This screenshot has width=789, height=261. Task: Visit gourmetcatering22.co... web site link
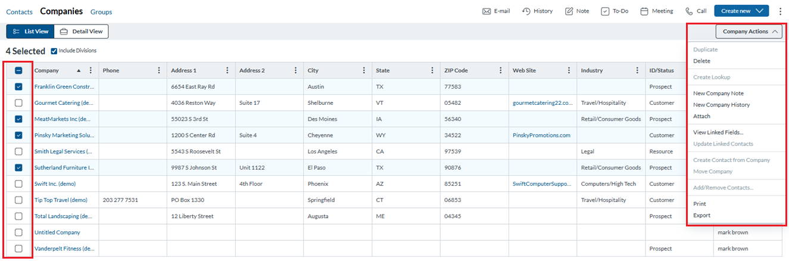coord(543,103)
